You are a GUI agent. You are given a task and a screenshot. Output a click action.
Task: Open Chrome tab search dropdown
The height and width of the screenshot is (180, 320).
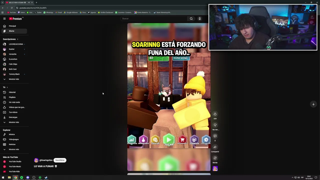(x=2, y=2)
